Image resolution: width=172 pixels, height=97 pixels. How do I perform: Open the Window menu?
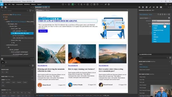point(33,4)
